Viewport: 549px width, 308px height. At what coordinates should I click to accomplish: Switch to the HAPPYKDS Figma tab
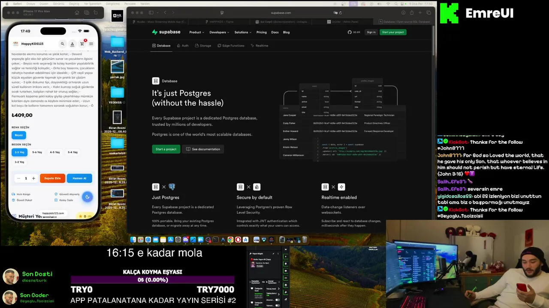(219, 21)
